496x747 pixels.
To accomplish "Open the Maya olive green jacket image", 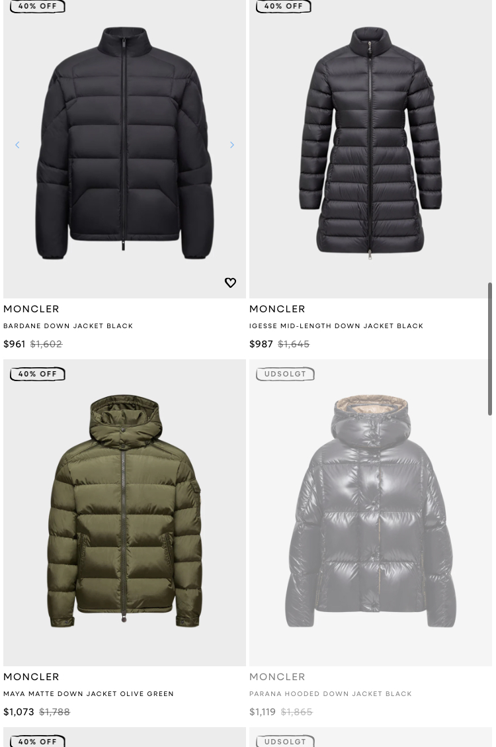I will pyautogui.click(x=124, y=513).
